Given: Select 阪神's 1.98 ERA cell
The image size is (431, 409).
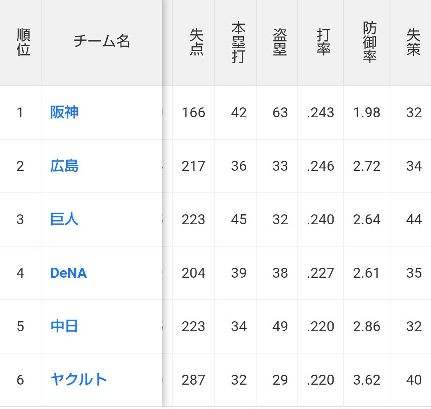Looking at the screenshot, I should click(367, 113).
